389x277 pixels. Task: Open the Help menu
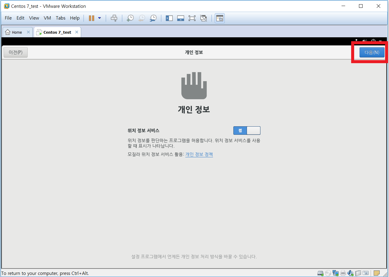(75, 18)
